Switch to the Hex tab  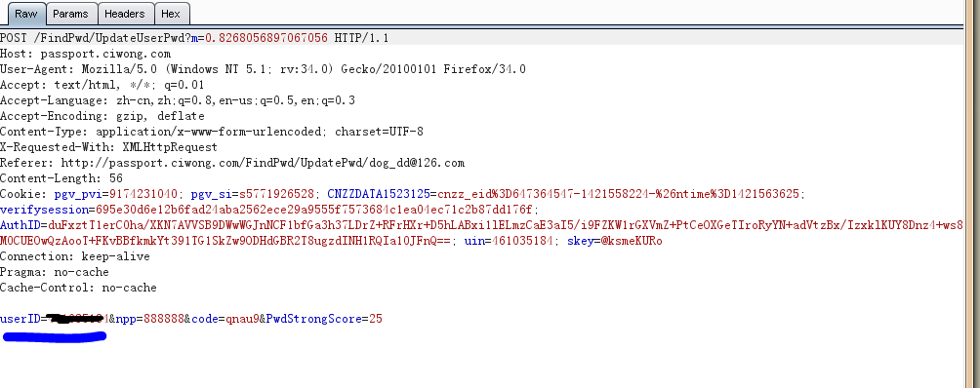171,14
